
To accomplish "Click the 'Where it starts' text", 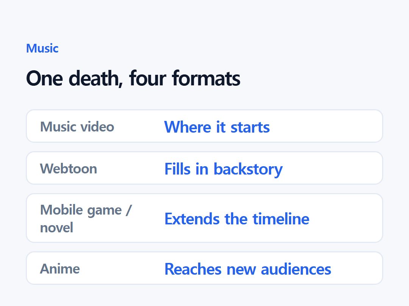I will point(217,127).
